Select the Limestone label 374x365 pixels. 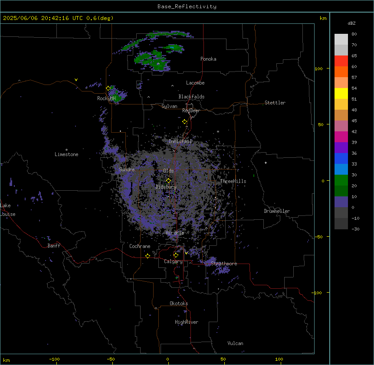point(66,154)
